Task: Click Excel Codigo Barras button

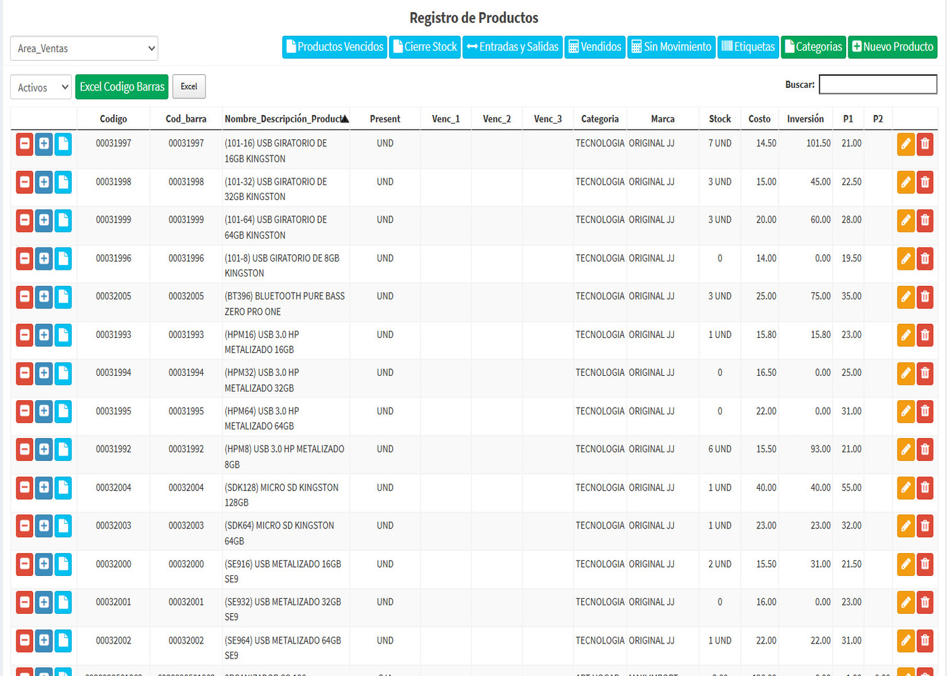Action: tap(122, 87)
